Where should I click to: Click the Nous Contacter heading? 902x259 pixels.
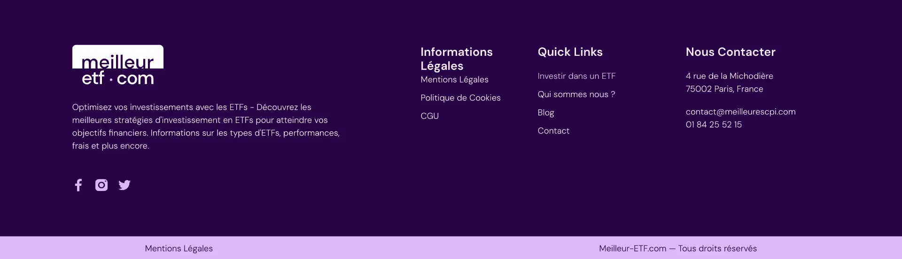[x=731, y=52]
